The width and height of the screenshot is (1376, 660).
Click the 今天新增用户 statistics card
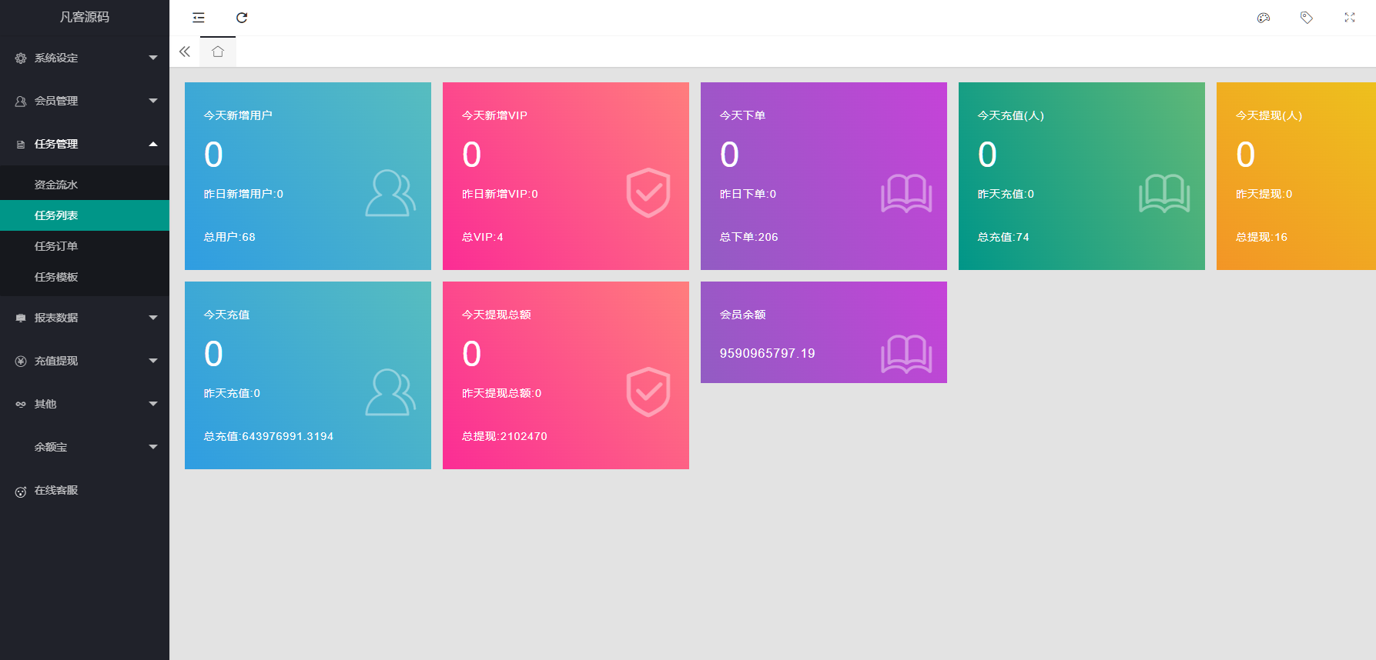click(308, 176)
